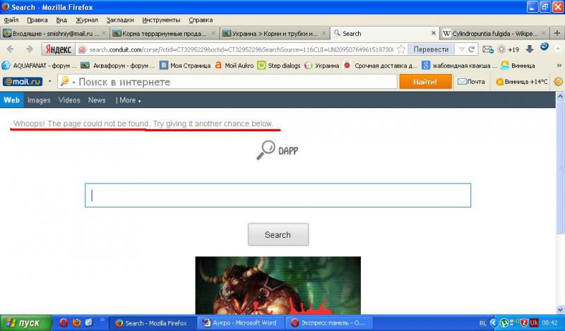Image resolution: width=565 pixels, height=331 pixels.
Task: Click the Почта mail icon in toolbar
Action: [x=471, y=82]
